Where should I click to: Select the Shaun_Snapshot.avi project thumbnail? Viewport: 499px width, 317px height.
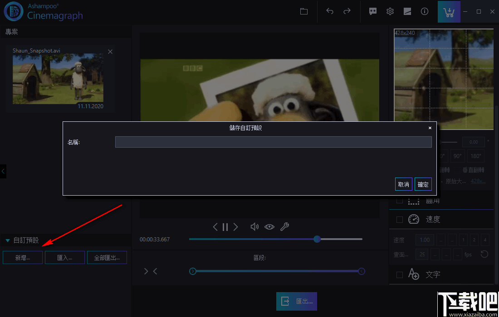point(58,78)
